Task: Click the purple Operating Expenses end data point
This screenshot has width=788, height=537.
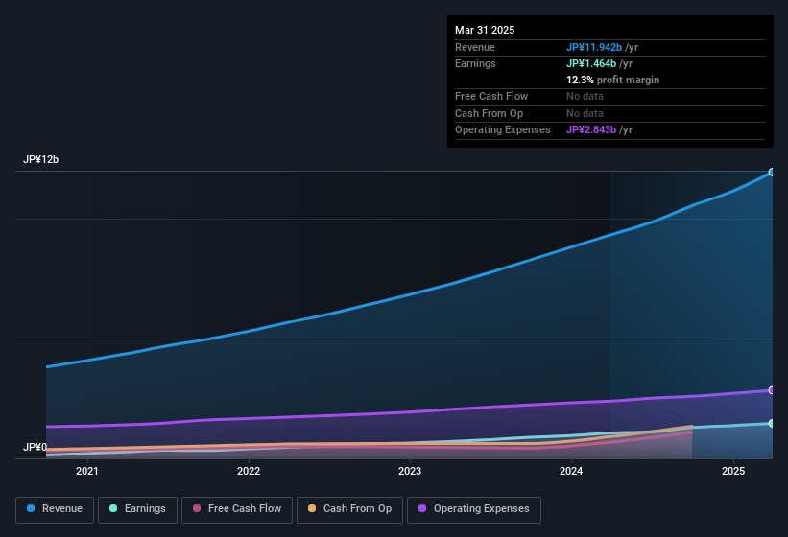Action: 772,390
